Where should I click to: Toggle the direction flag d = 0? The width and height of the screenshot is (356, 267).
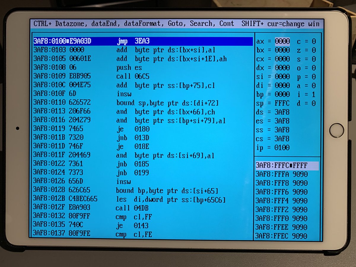point(307,104)
